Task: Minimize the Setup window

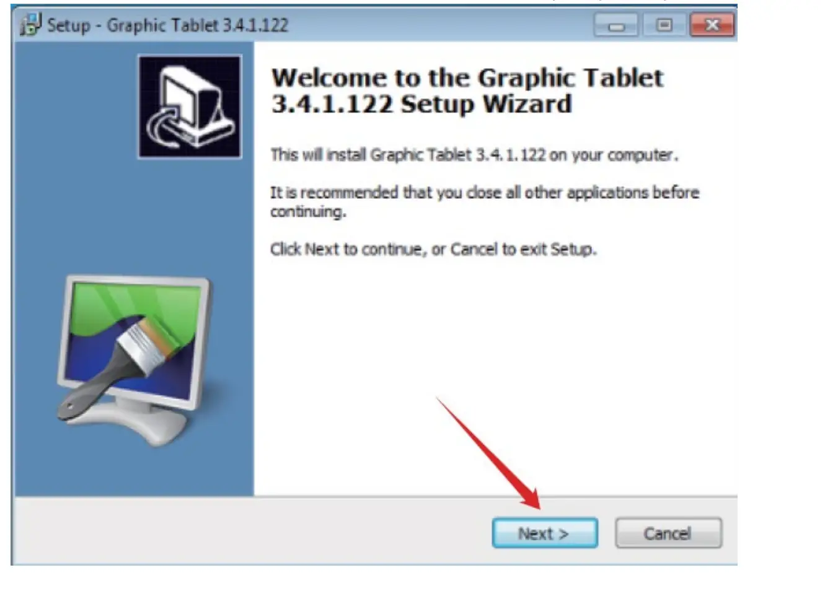Action: 615,25
